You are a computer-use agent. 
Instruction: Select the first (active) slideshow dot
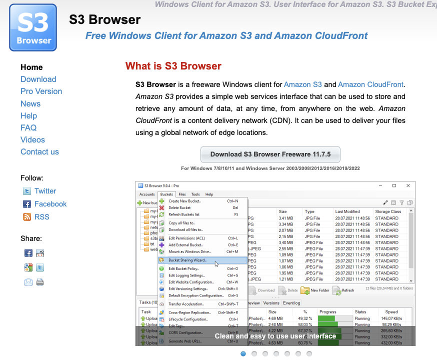(243, 354)
